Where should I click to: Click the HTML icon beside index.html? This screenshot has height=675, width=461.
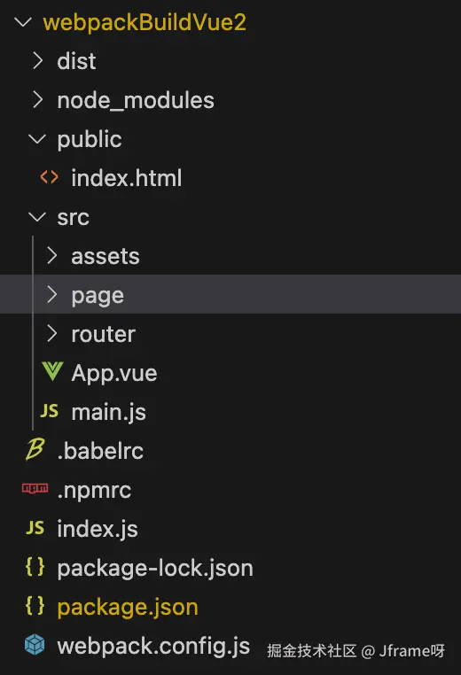[49, 177]
